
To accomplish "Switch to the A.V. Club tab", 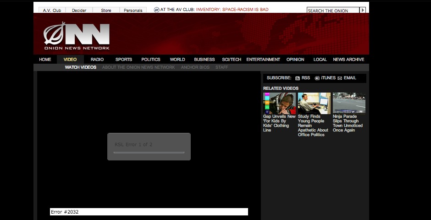I will [52, 10].
